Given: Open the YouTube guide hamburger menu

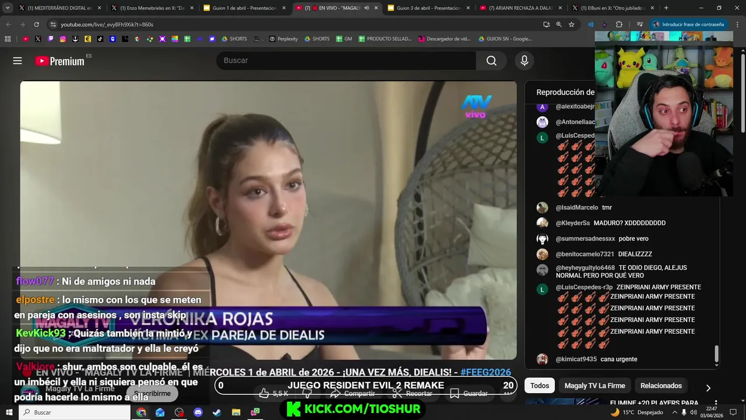Looking at the screenshot, I should tap(17, 61).
